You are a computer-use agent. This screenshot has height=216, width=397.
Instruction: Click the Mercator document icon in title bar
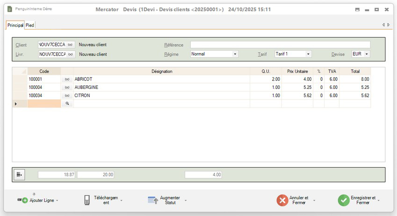10,9
